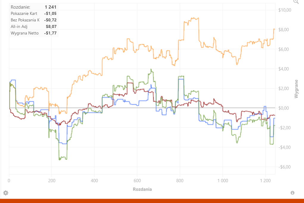Click the -$6,00 y-axis tick label
Screen dimensions: 304x203
pos(284,167)
